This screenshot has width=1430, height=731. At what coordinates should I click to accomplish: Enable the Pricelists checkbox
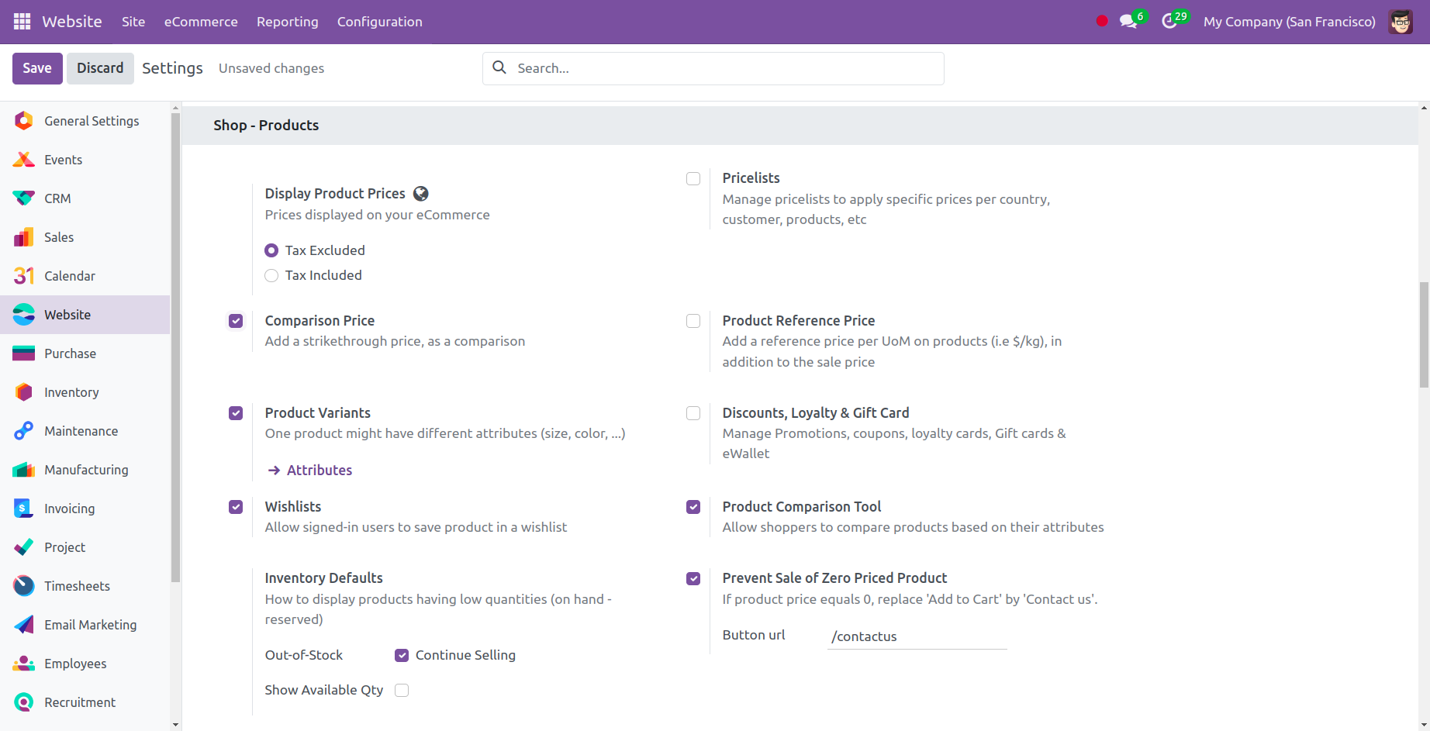(693, 178)
